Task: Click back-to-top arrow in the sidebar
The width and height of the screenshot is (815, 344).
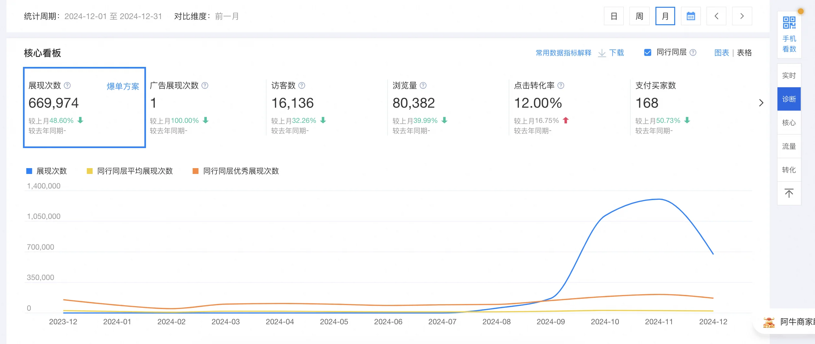Action: pyautogui.click(x=789, y=193)
